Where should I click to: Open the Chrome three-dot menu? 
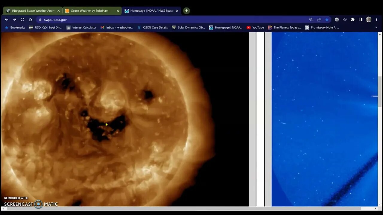[377, 19]
